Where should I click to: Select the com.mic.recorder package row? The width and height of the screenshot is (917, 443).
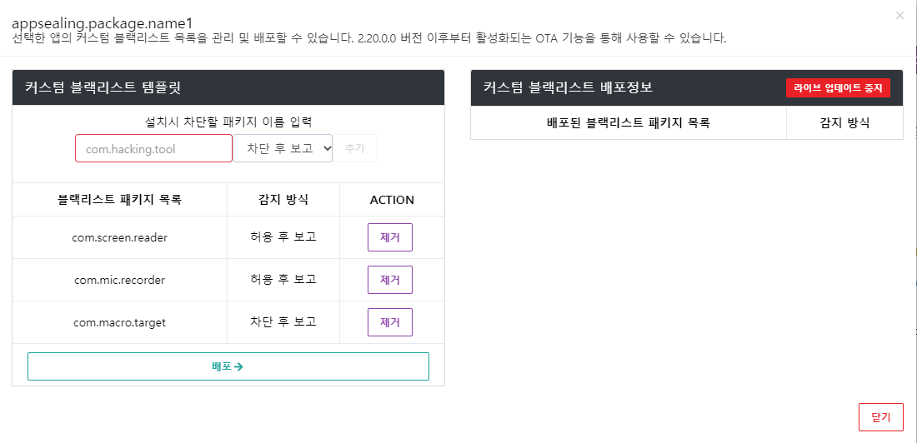(x=228, y=280)
